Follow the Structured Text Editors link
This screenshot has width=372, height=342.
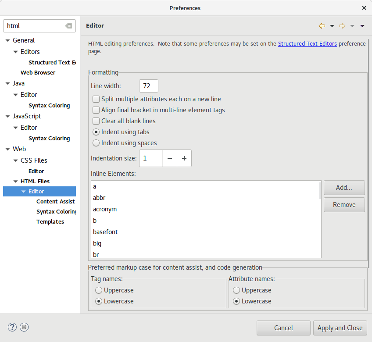coord(307,44)
